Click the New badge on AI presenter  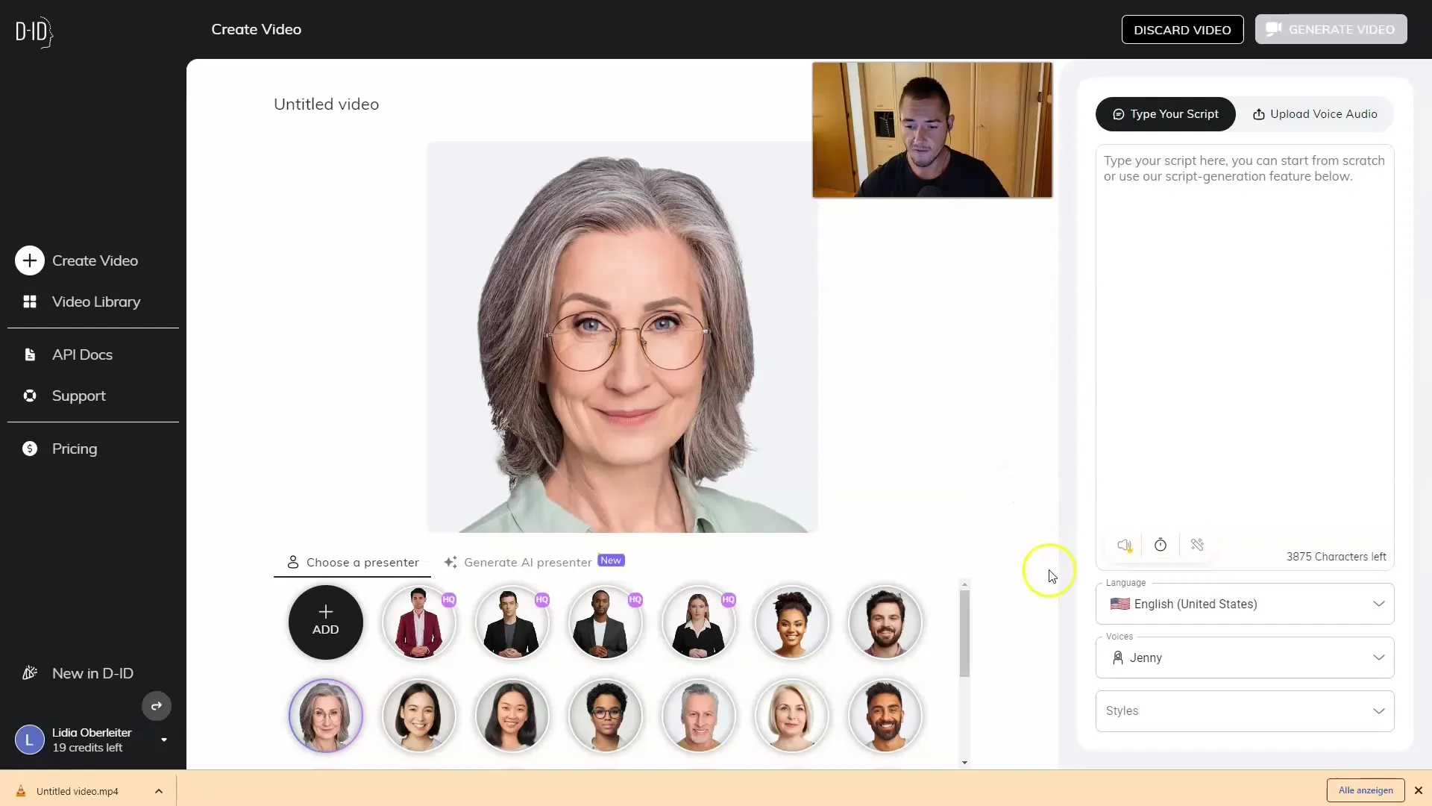click(611, 560)
